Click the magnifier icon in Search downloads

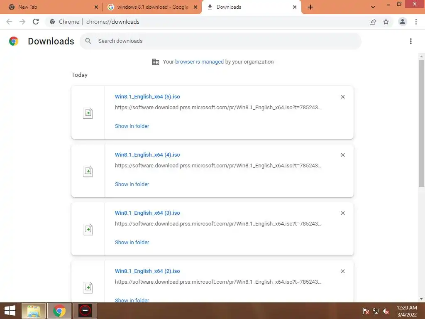tap(88, 41)
